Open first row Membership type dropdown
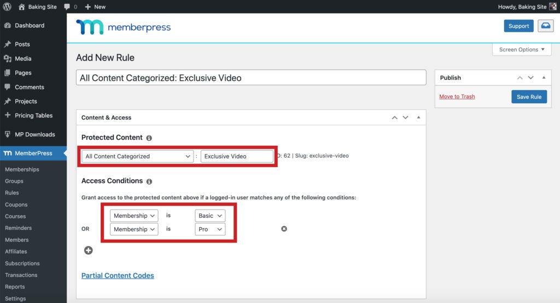This screenshot has width=560, height=303. 134,216
